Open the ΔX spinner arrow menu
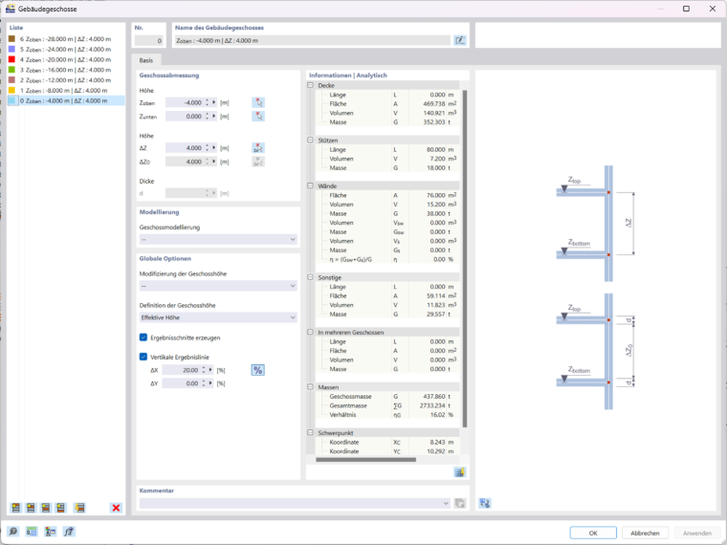 tap(210, 370)
